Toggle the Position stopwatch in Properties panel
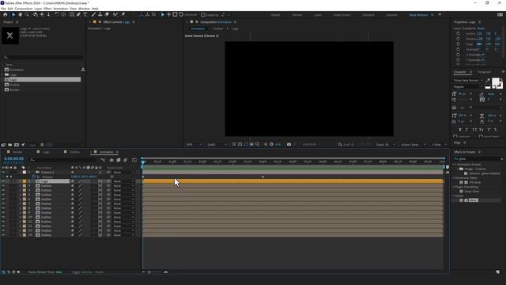This screenshot has height=285, width=506. [x=458, y=39]
